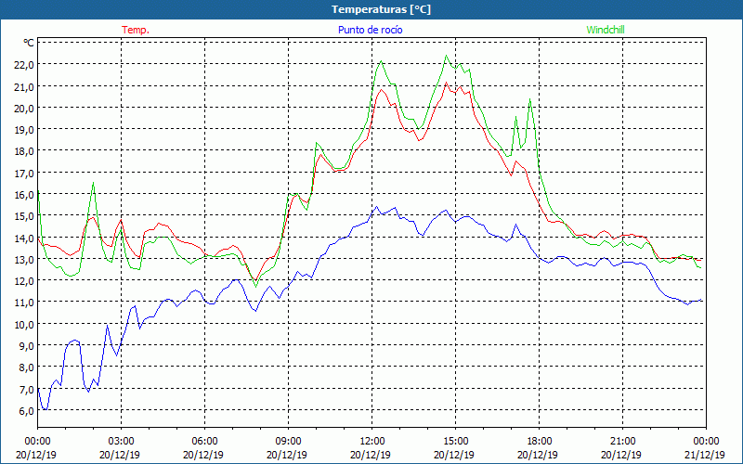Click the '06:00' time axis label

(x=204, y=442)
